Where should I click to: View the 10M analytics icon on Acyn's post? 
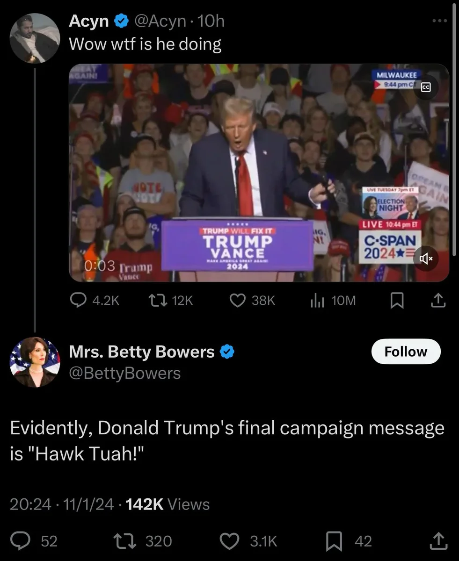tap(333, 301)
